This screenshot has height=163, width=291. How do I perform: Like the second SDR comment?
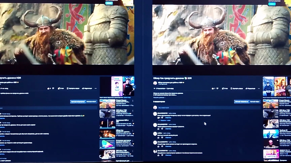[158, 129]
